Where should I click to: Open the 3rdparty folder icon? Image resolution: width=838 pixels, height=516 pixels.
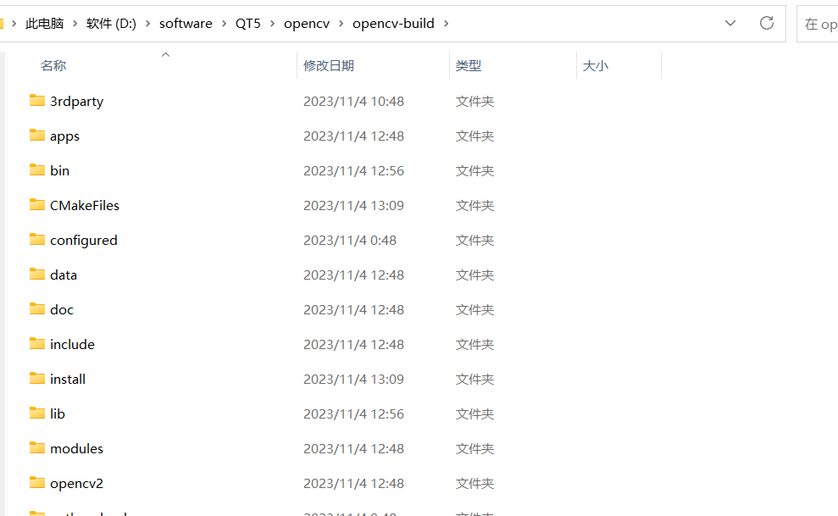36,101
